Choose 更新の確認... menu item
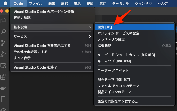 pyautogui.click(x=52, y=18)
